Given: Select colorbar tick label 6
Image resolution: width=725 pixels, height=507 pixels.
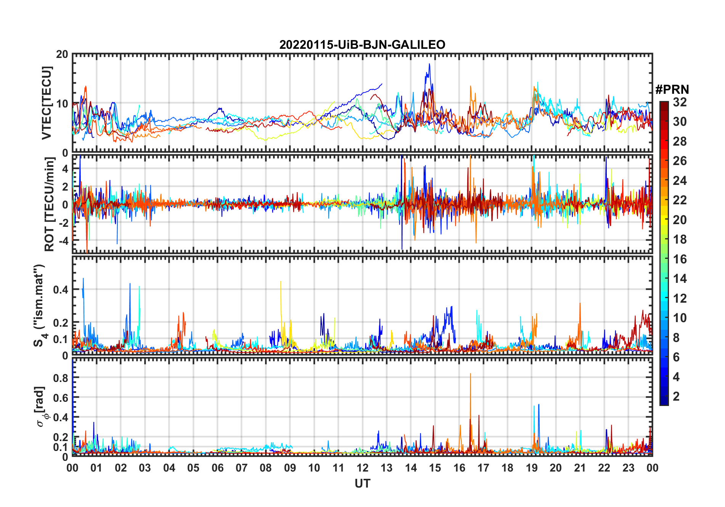Looking at the screenshot, I should click(676, 357).
